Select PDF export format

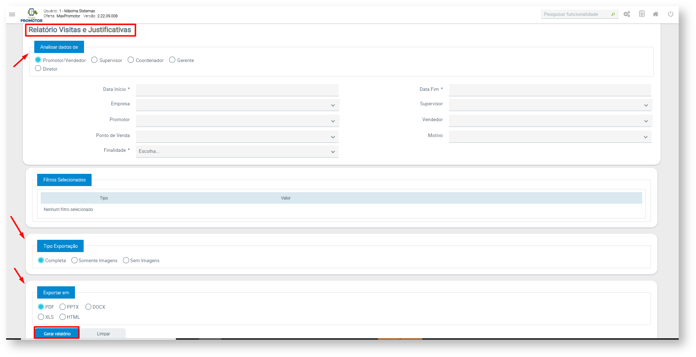pyautogui.click(x=41, y=307)
